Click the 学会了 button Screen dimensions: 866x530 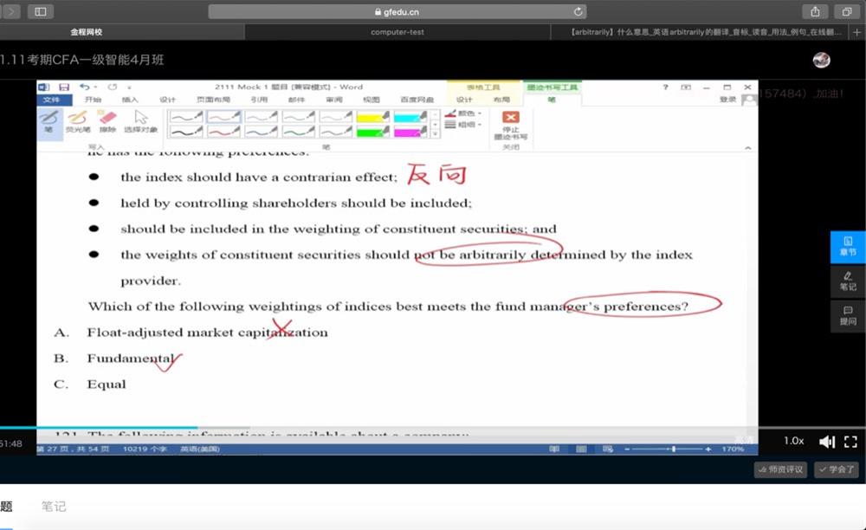pos(837,469)
